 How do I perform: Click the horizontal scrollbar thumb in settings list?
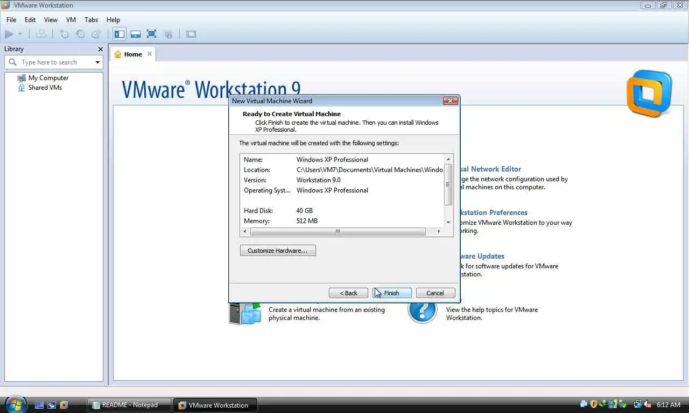(338, 231)
